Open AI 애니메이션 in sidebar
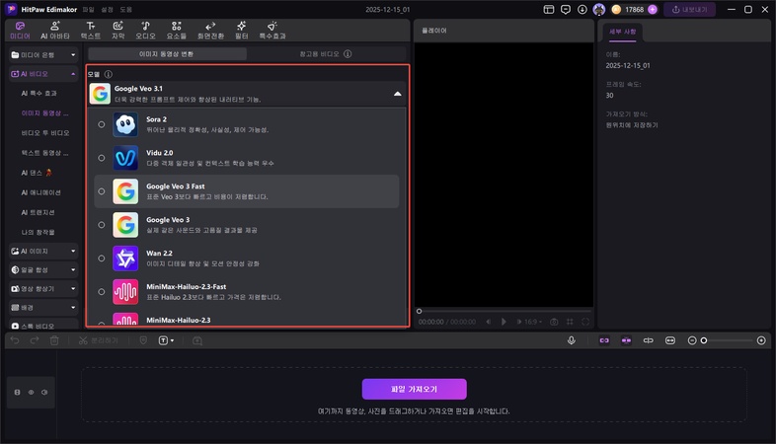This screenshot has width=776, height=444. coord(40,192)
